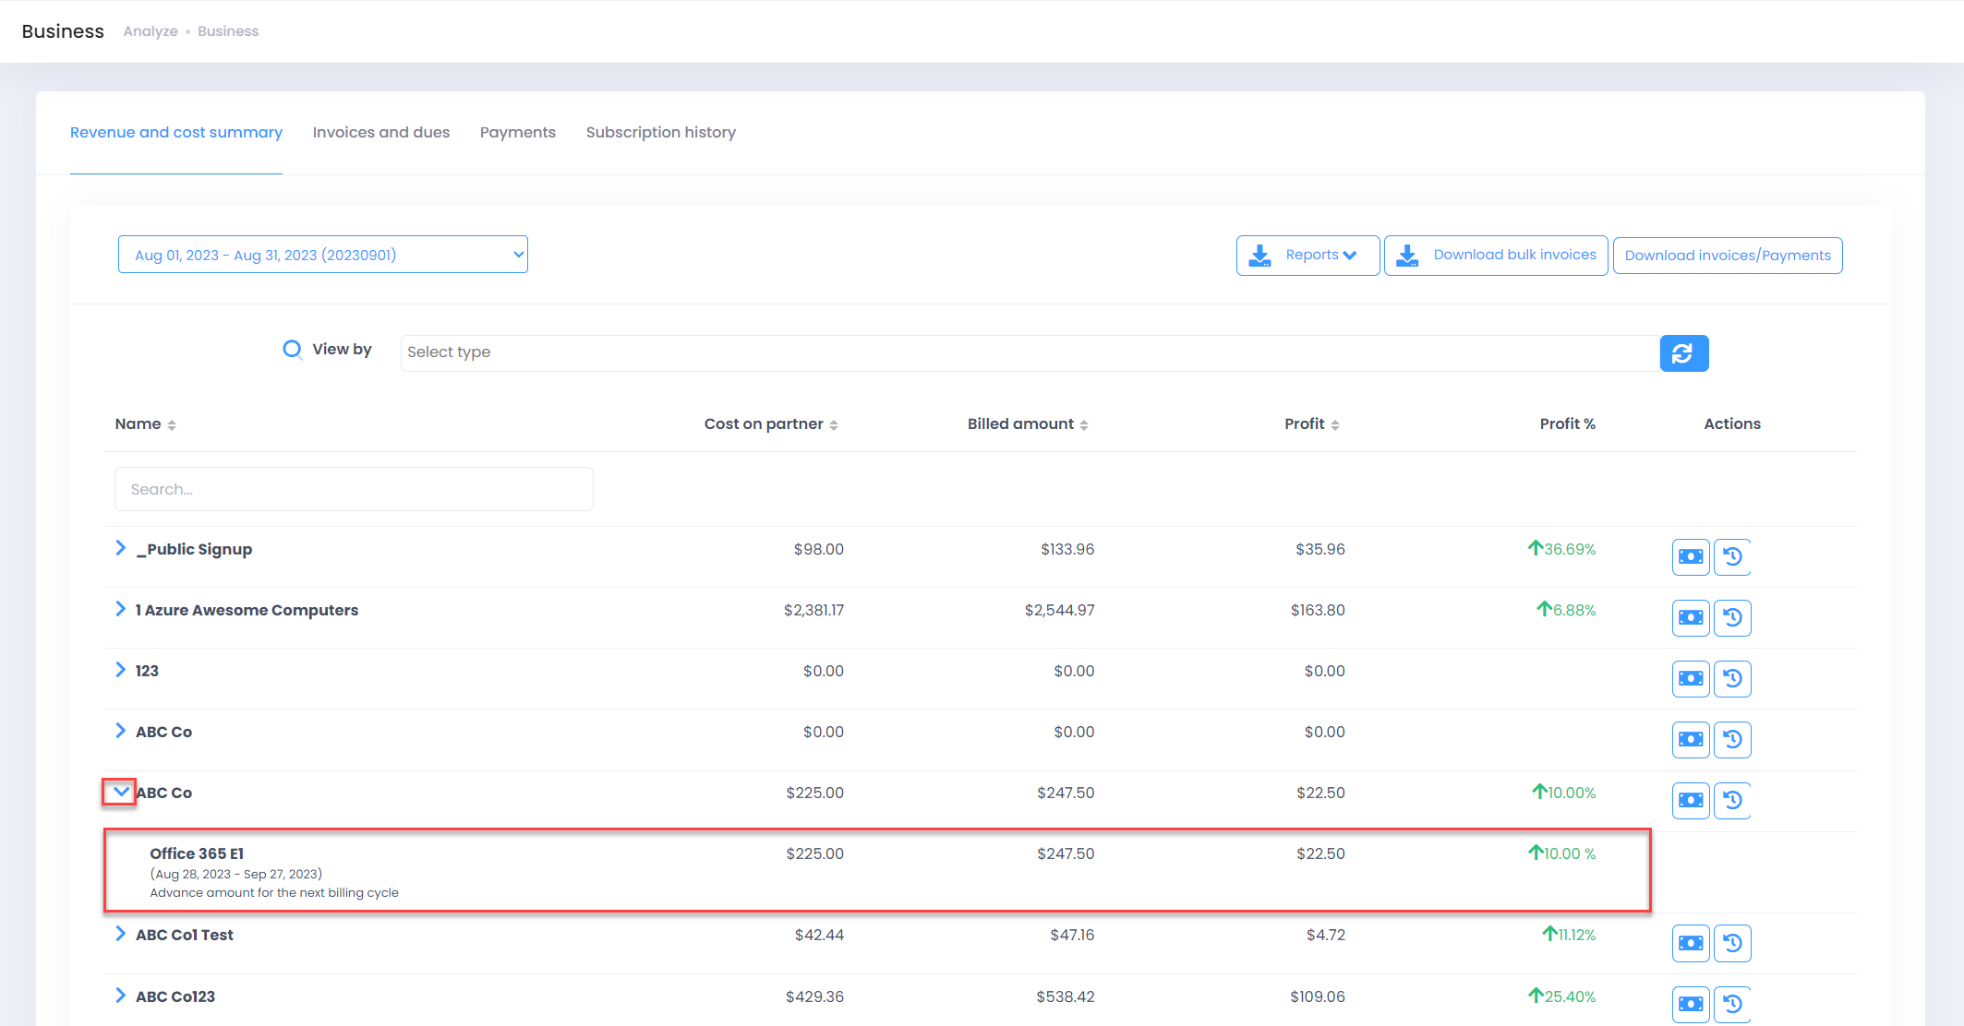1964x1026 pixels.
Task: Expand the ABC Co123 row
Action: tap(120, 996)
